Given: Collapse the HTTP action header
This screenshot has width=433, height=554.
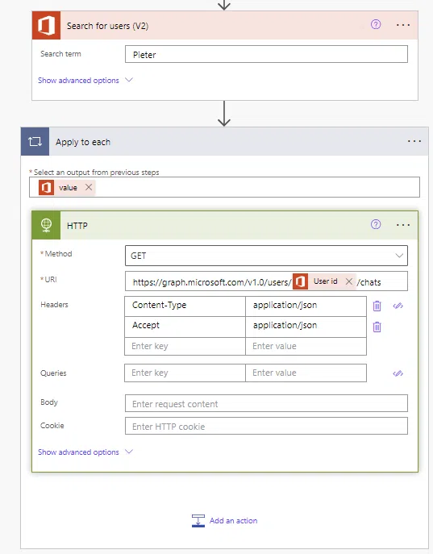Looking at the screenshot, I should [225, 226].
